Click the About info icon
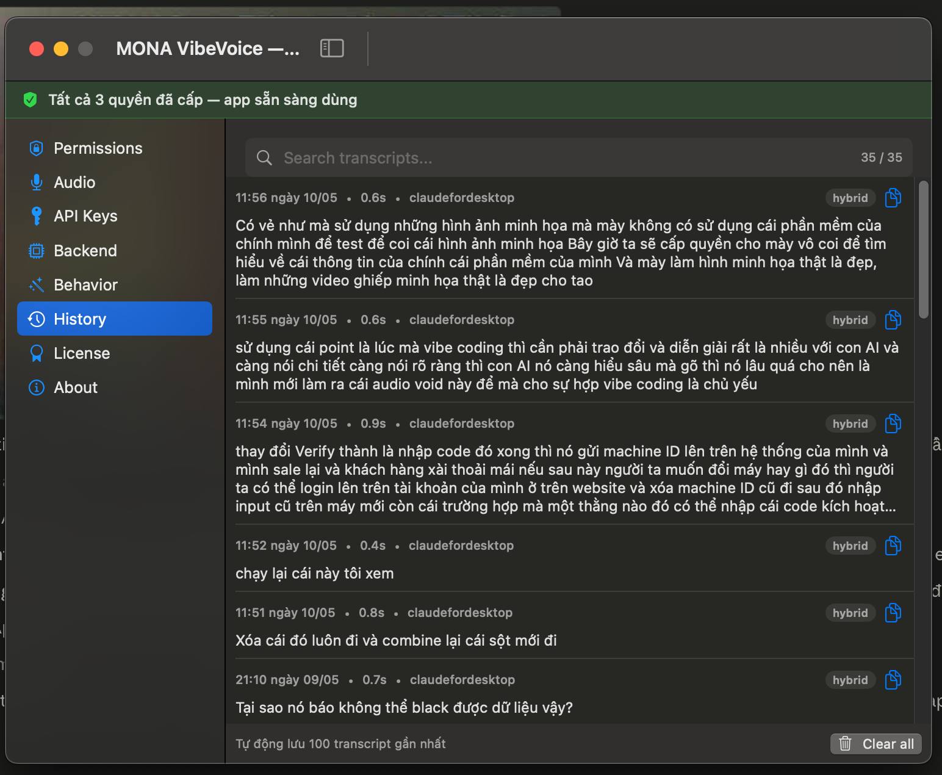This screenshot has width=942, height=775. pos(37,387)
